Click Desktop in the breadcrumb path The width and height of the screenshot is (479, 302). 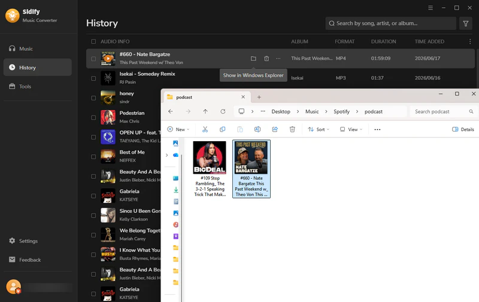point(281,112)
